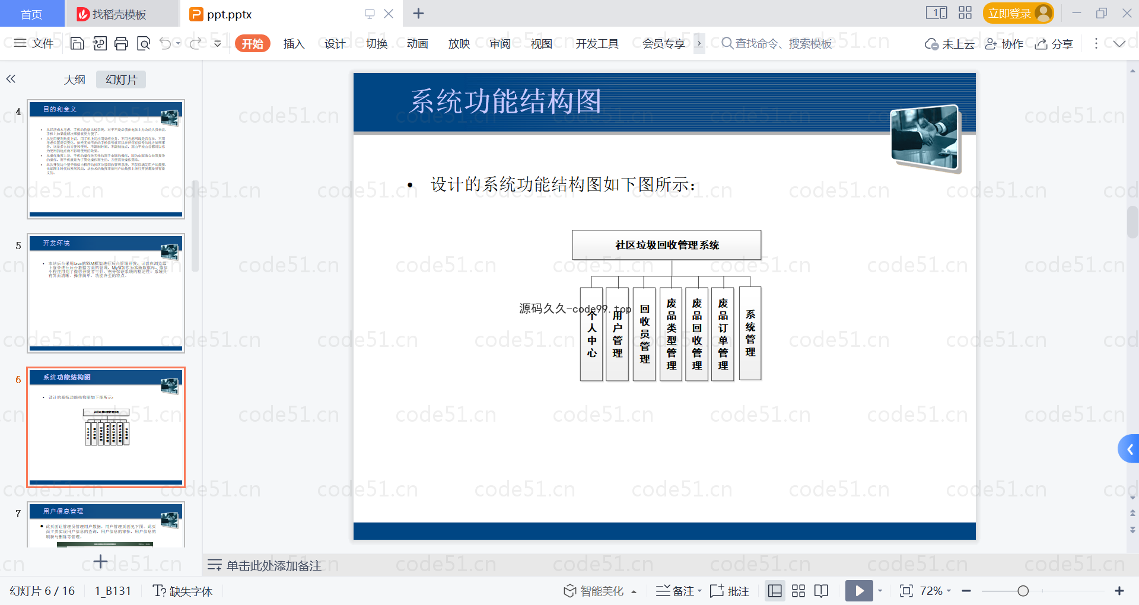This screenshot has width=1139, height=605.
Task: Select the 开发工具 ribbon tab
Action: point(597,43)
